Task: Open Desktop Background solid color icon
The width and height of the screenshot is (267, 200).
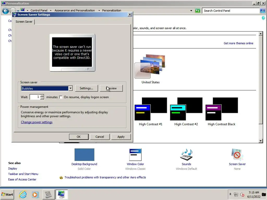Action: click(84, 155)
